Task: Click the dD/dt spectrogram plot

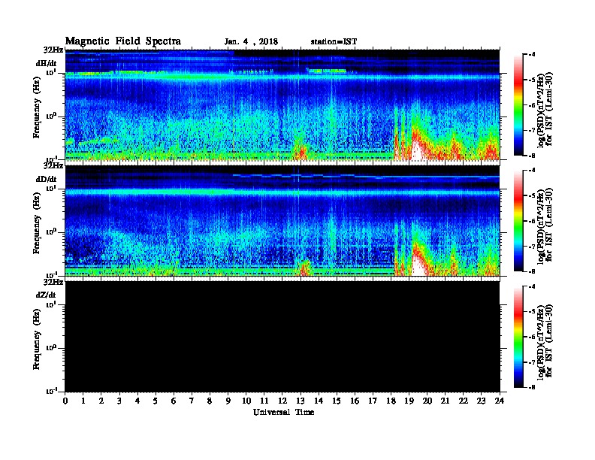Action: 282,220
